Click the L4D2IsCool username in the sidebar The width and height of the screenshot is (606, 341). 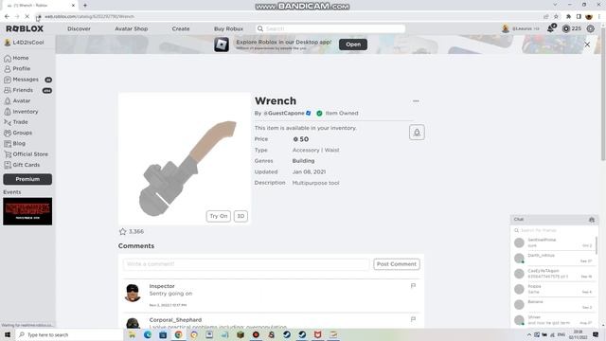tap(28, 43)
